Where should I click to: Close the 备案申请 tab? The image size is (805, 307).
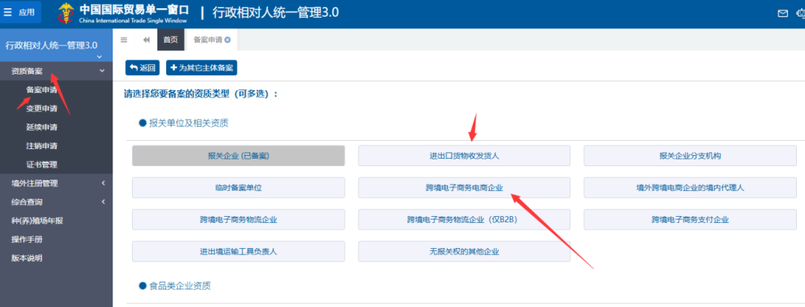pos(227,39)
